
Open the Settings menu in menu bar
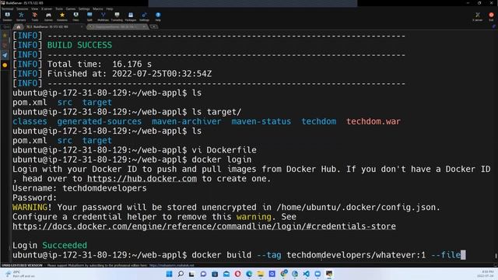[x=84, y=9]
